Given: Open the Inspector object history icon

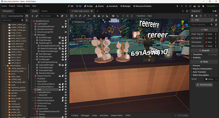Looking at the screenshot, I should click(x=216, y=16).
